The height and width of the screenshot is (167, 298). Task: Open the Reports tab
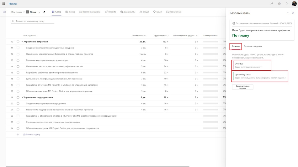(110, 12)
